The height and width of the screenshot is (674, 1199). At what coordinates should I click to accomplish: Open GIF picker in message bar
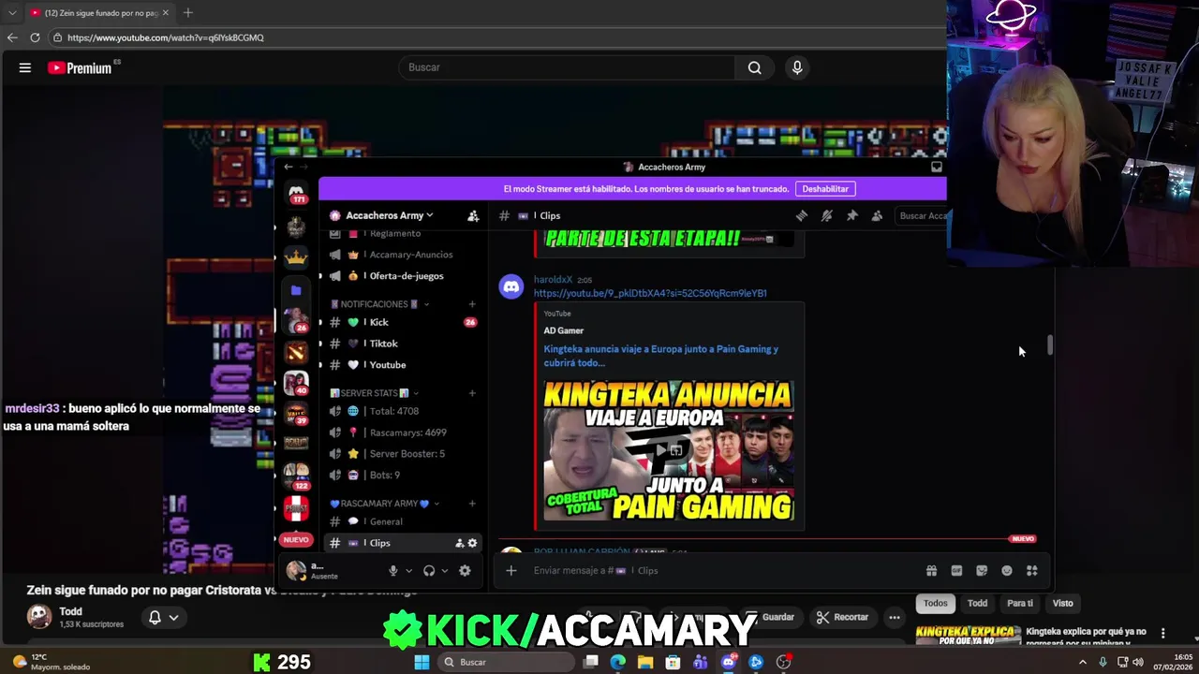[x=956, y=571]
